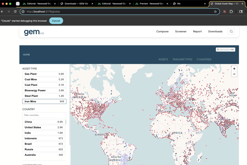The height and width of the screenshot is (165, 247).
Task: Reload the current page
Action: 15,12
